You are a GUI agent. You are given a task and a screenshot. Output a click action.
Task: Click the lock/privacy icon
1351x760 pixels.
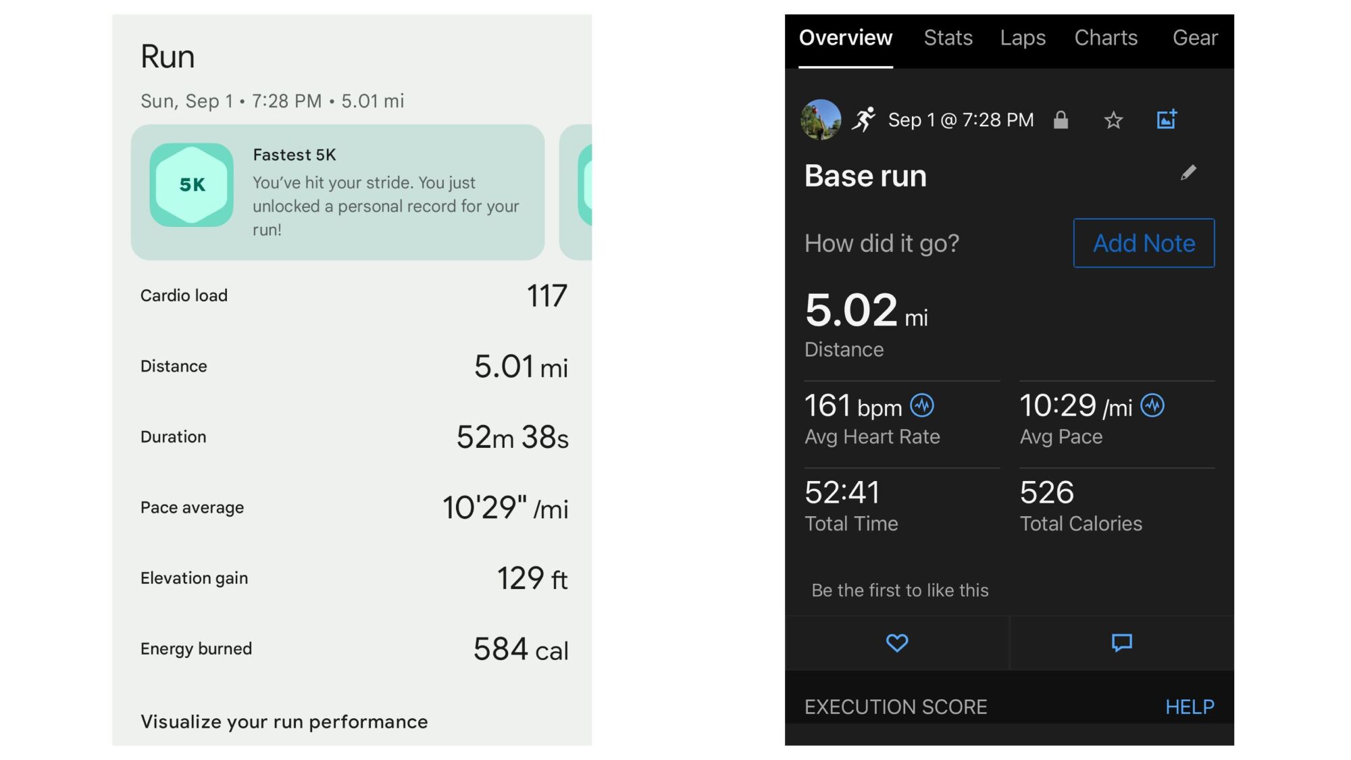tap(1060, 122)
